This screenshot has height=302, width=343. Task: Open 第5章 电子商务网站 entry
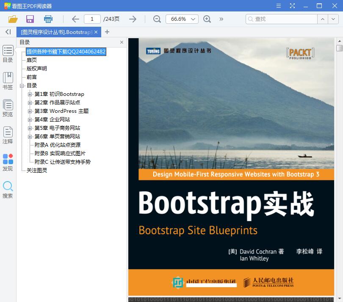[57, 128]
